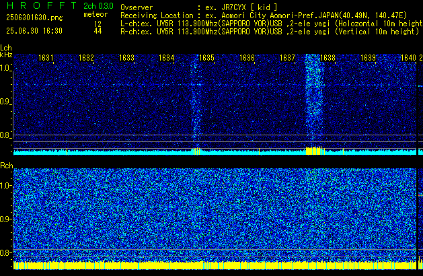The width and height of the screenshot is (423, 276).
Task: Click the HROFFT title text
Action: pyautogui.click(x=42, y=5)
